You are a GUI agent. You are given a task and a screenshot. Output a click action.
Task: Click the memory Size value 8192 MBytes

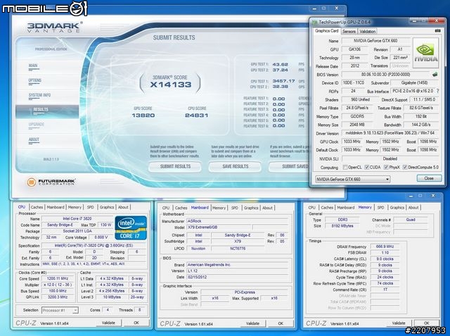coord(342,226)
